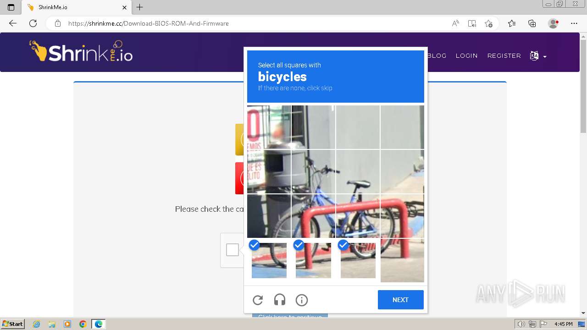This screenshot has width=587, height=330.
Task: Expand the language selector dropdown
Action: pos(538,56)
